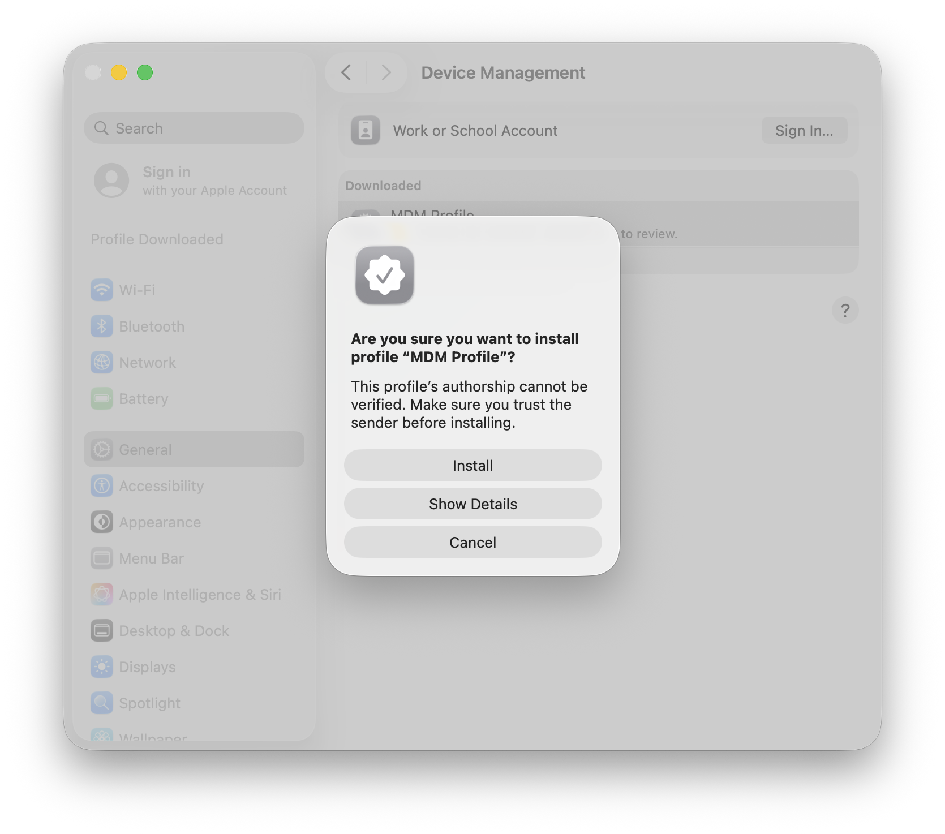Select the Bluetooth sidebar icon
This screenshot has height=834, width=945.
(102, 326)
